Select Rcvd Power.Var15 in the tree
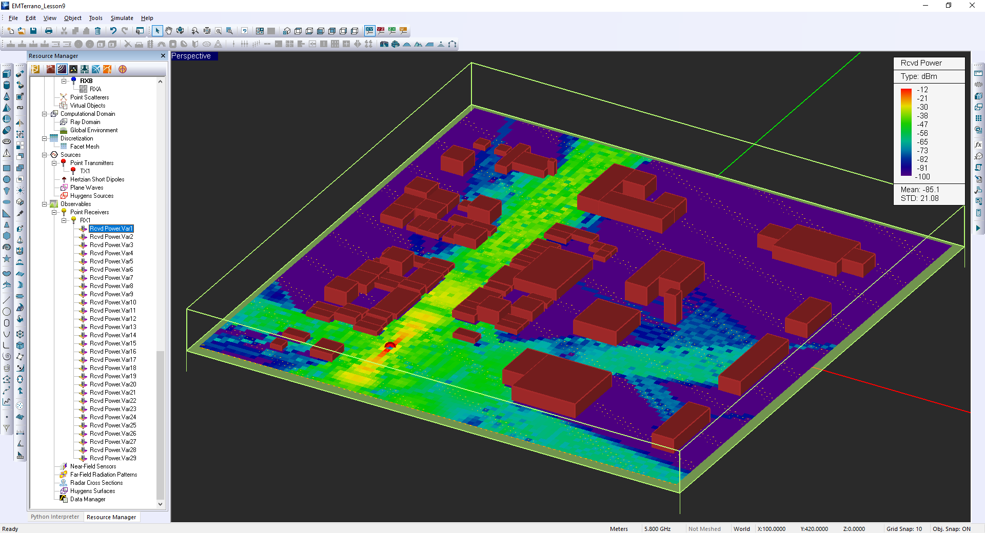 point(112,343)
